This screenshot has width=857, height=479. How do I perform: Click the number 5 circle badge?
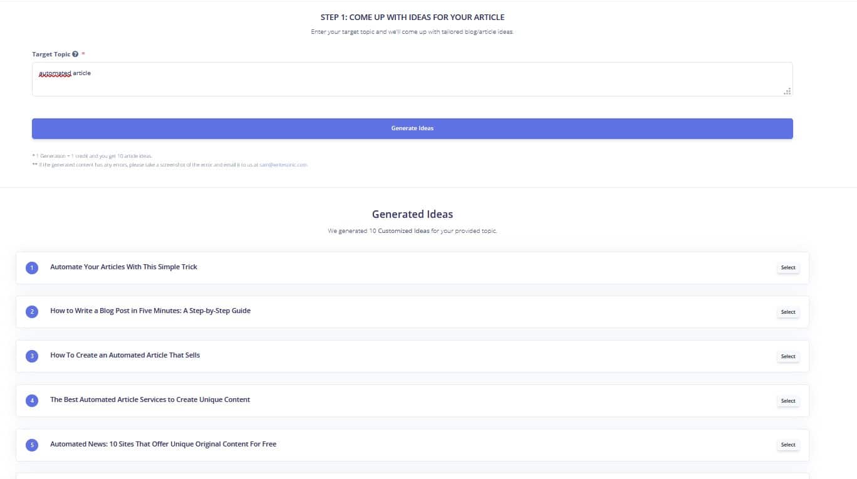coord(32,445)
